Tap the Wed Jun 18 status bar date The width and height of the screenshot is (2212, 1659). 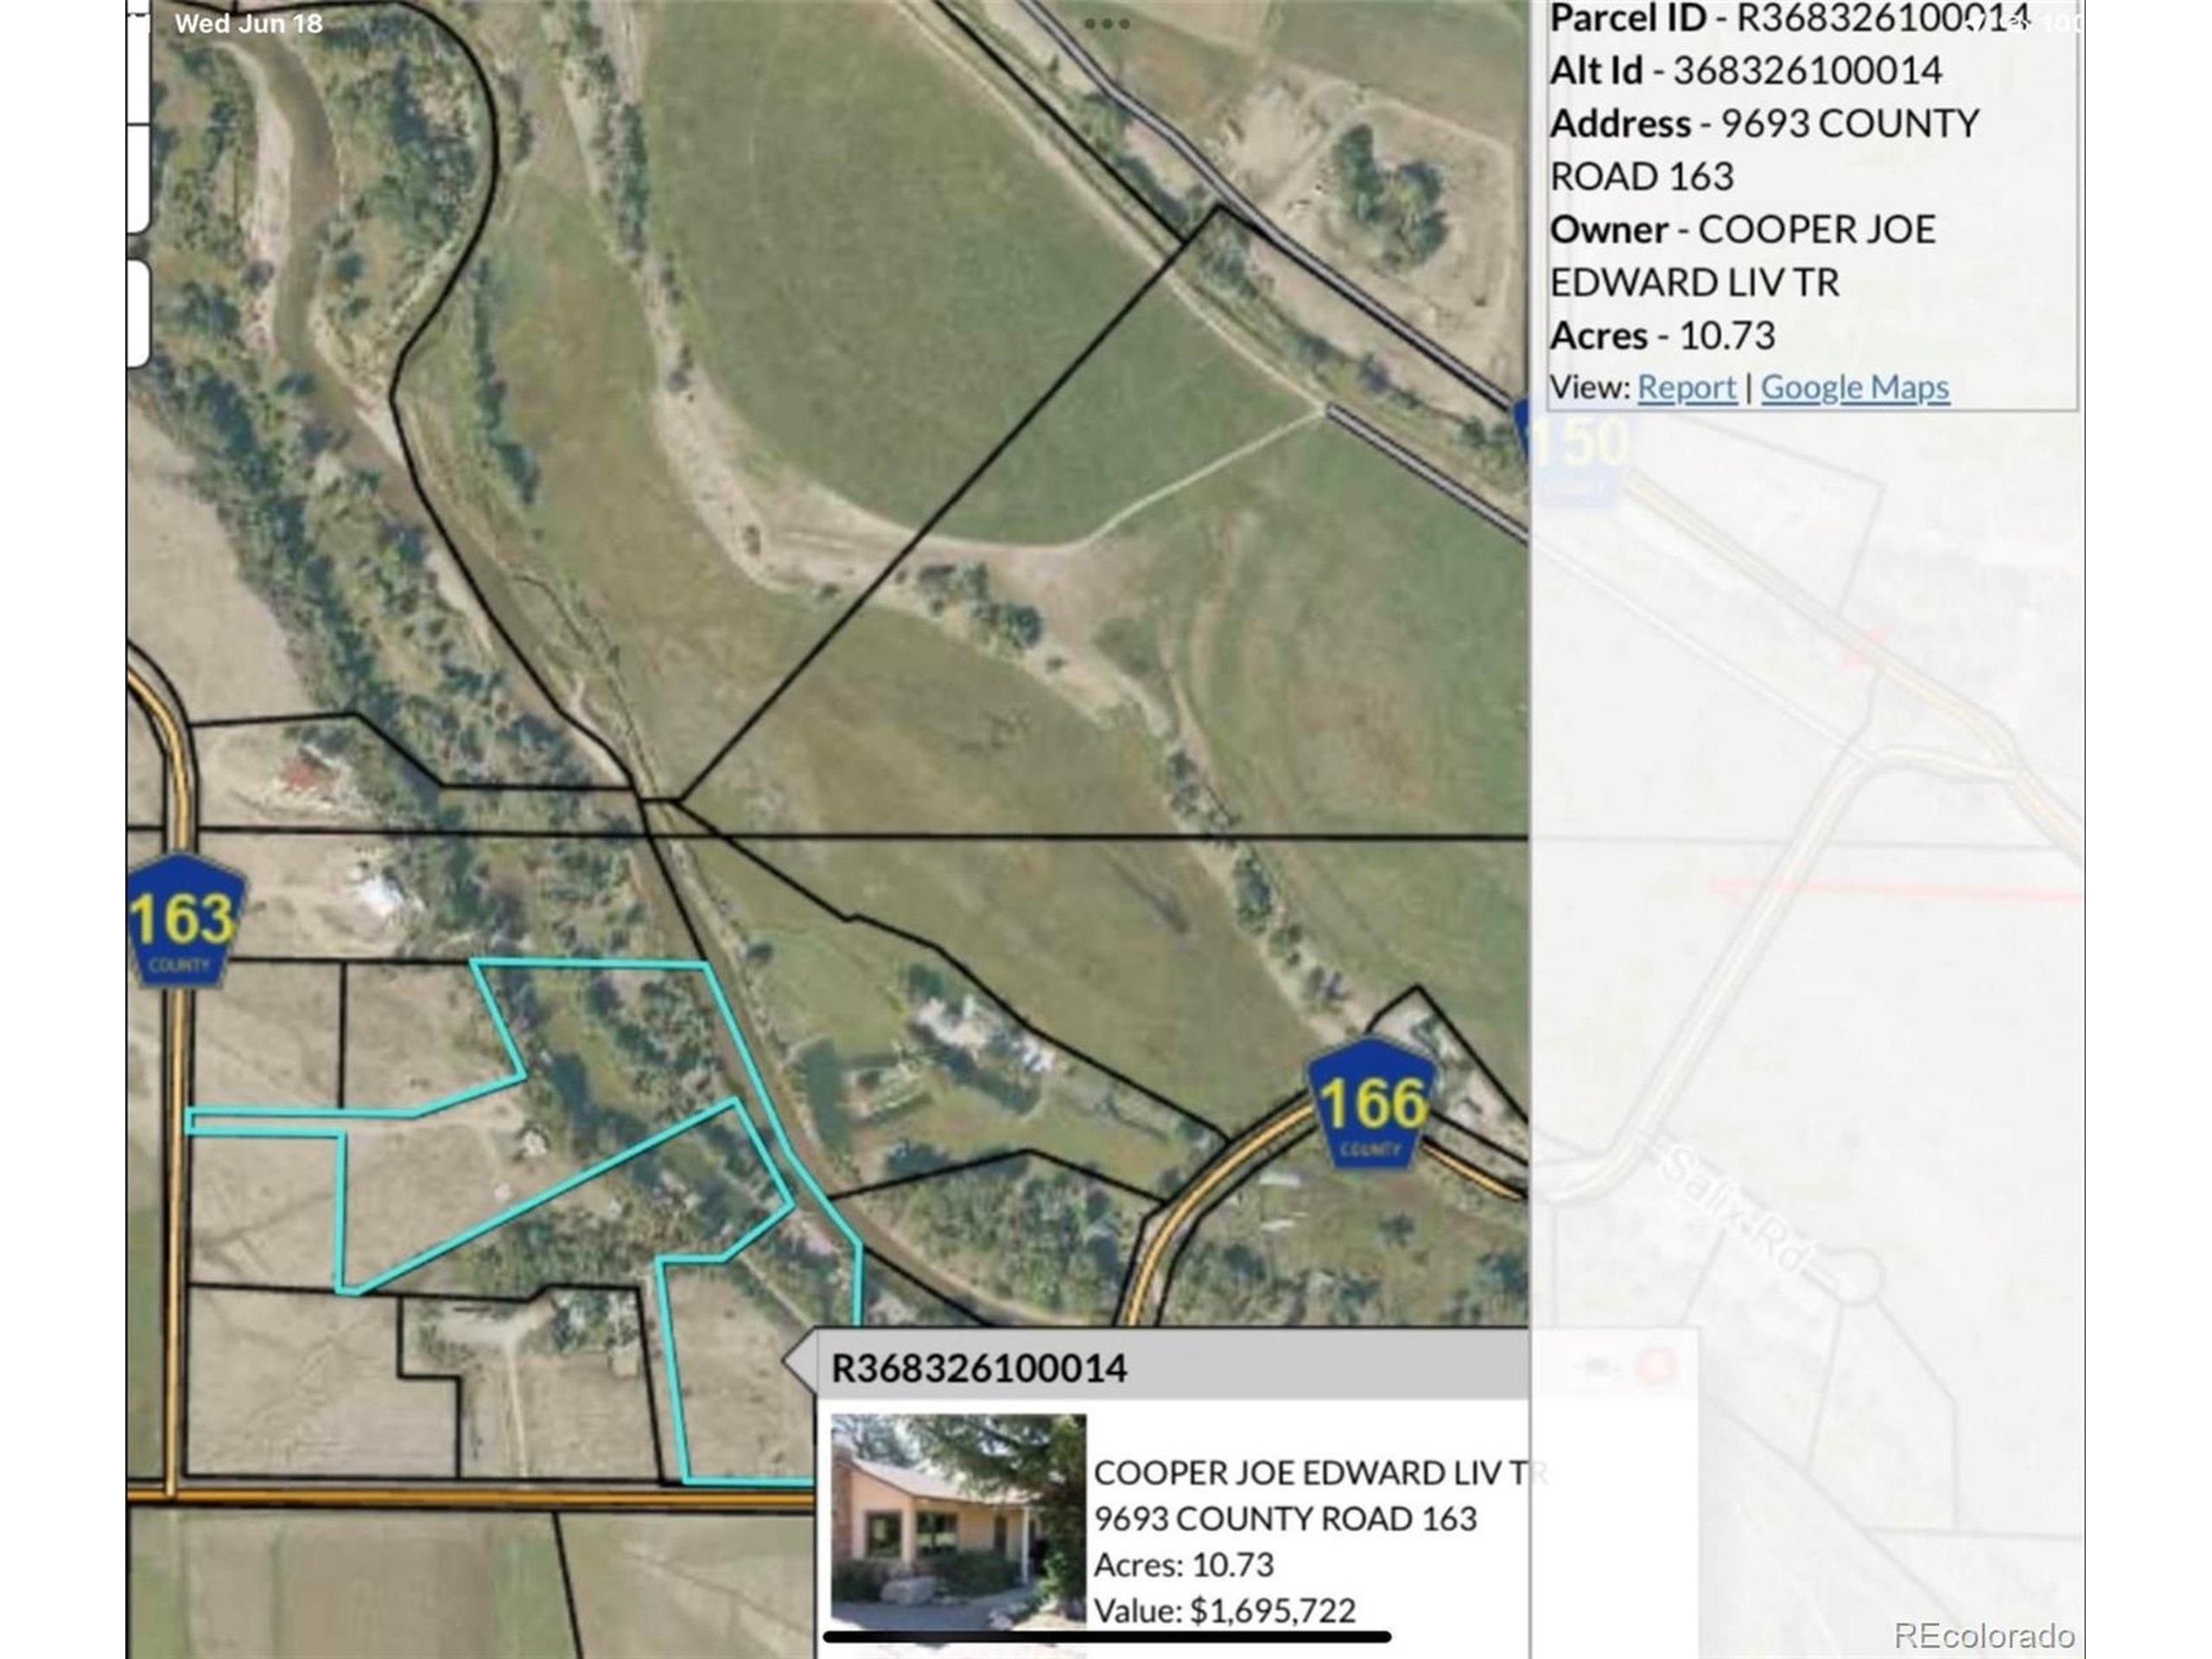coord(248,24)
